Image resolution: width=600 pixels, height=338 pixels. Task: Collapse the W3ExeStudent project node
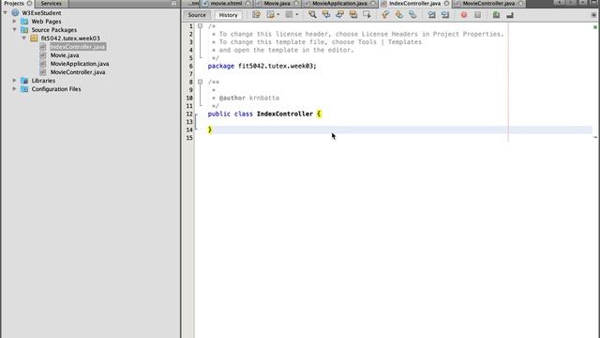click(x=6, y=12)
